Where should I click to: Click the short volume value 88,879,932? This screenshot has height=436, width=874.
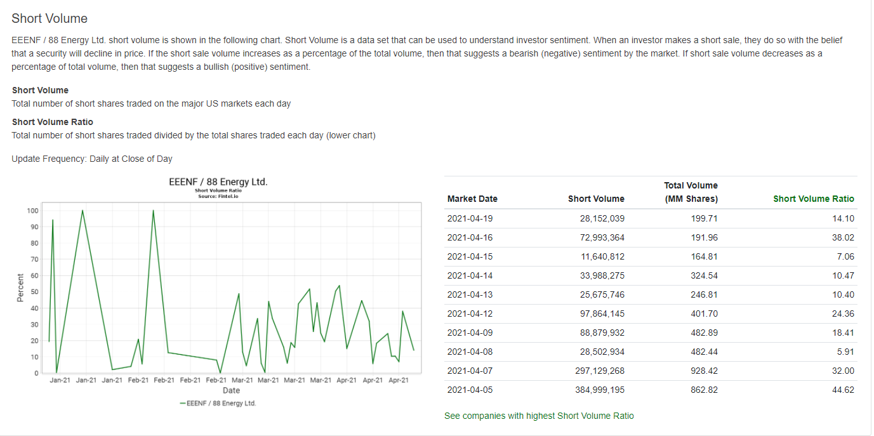point(602,333)
